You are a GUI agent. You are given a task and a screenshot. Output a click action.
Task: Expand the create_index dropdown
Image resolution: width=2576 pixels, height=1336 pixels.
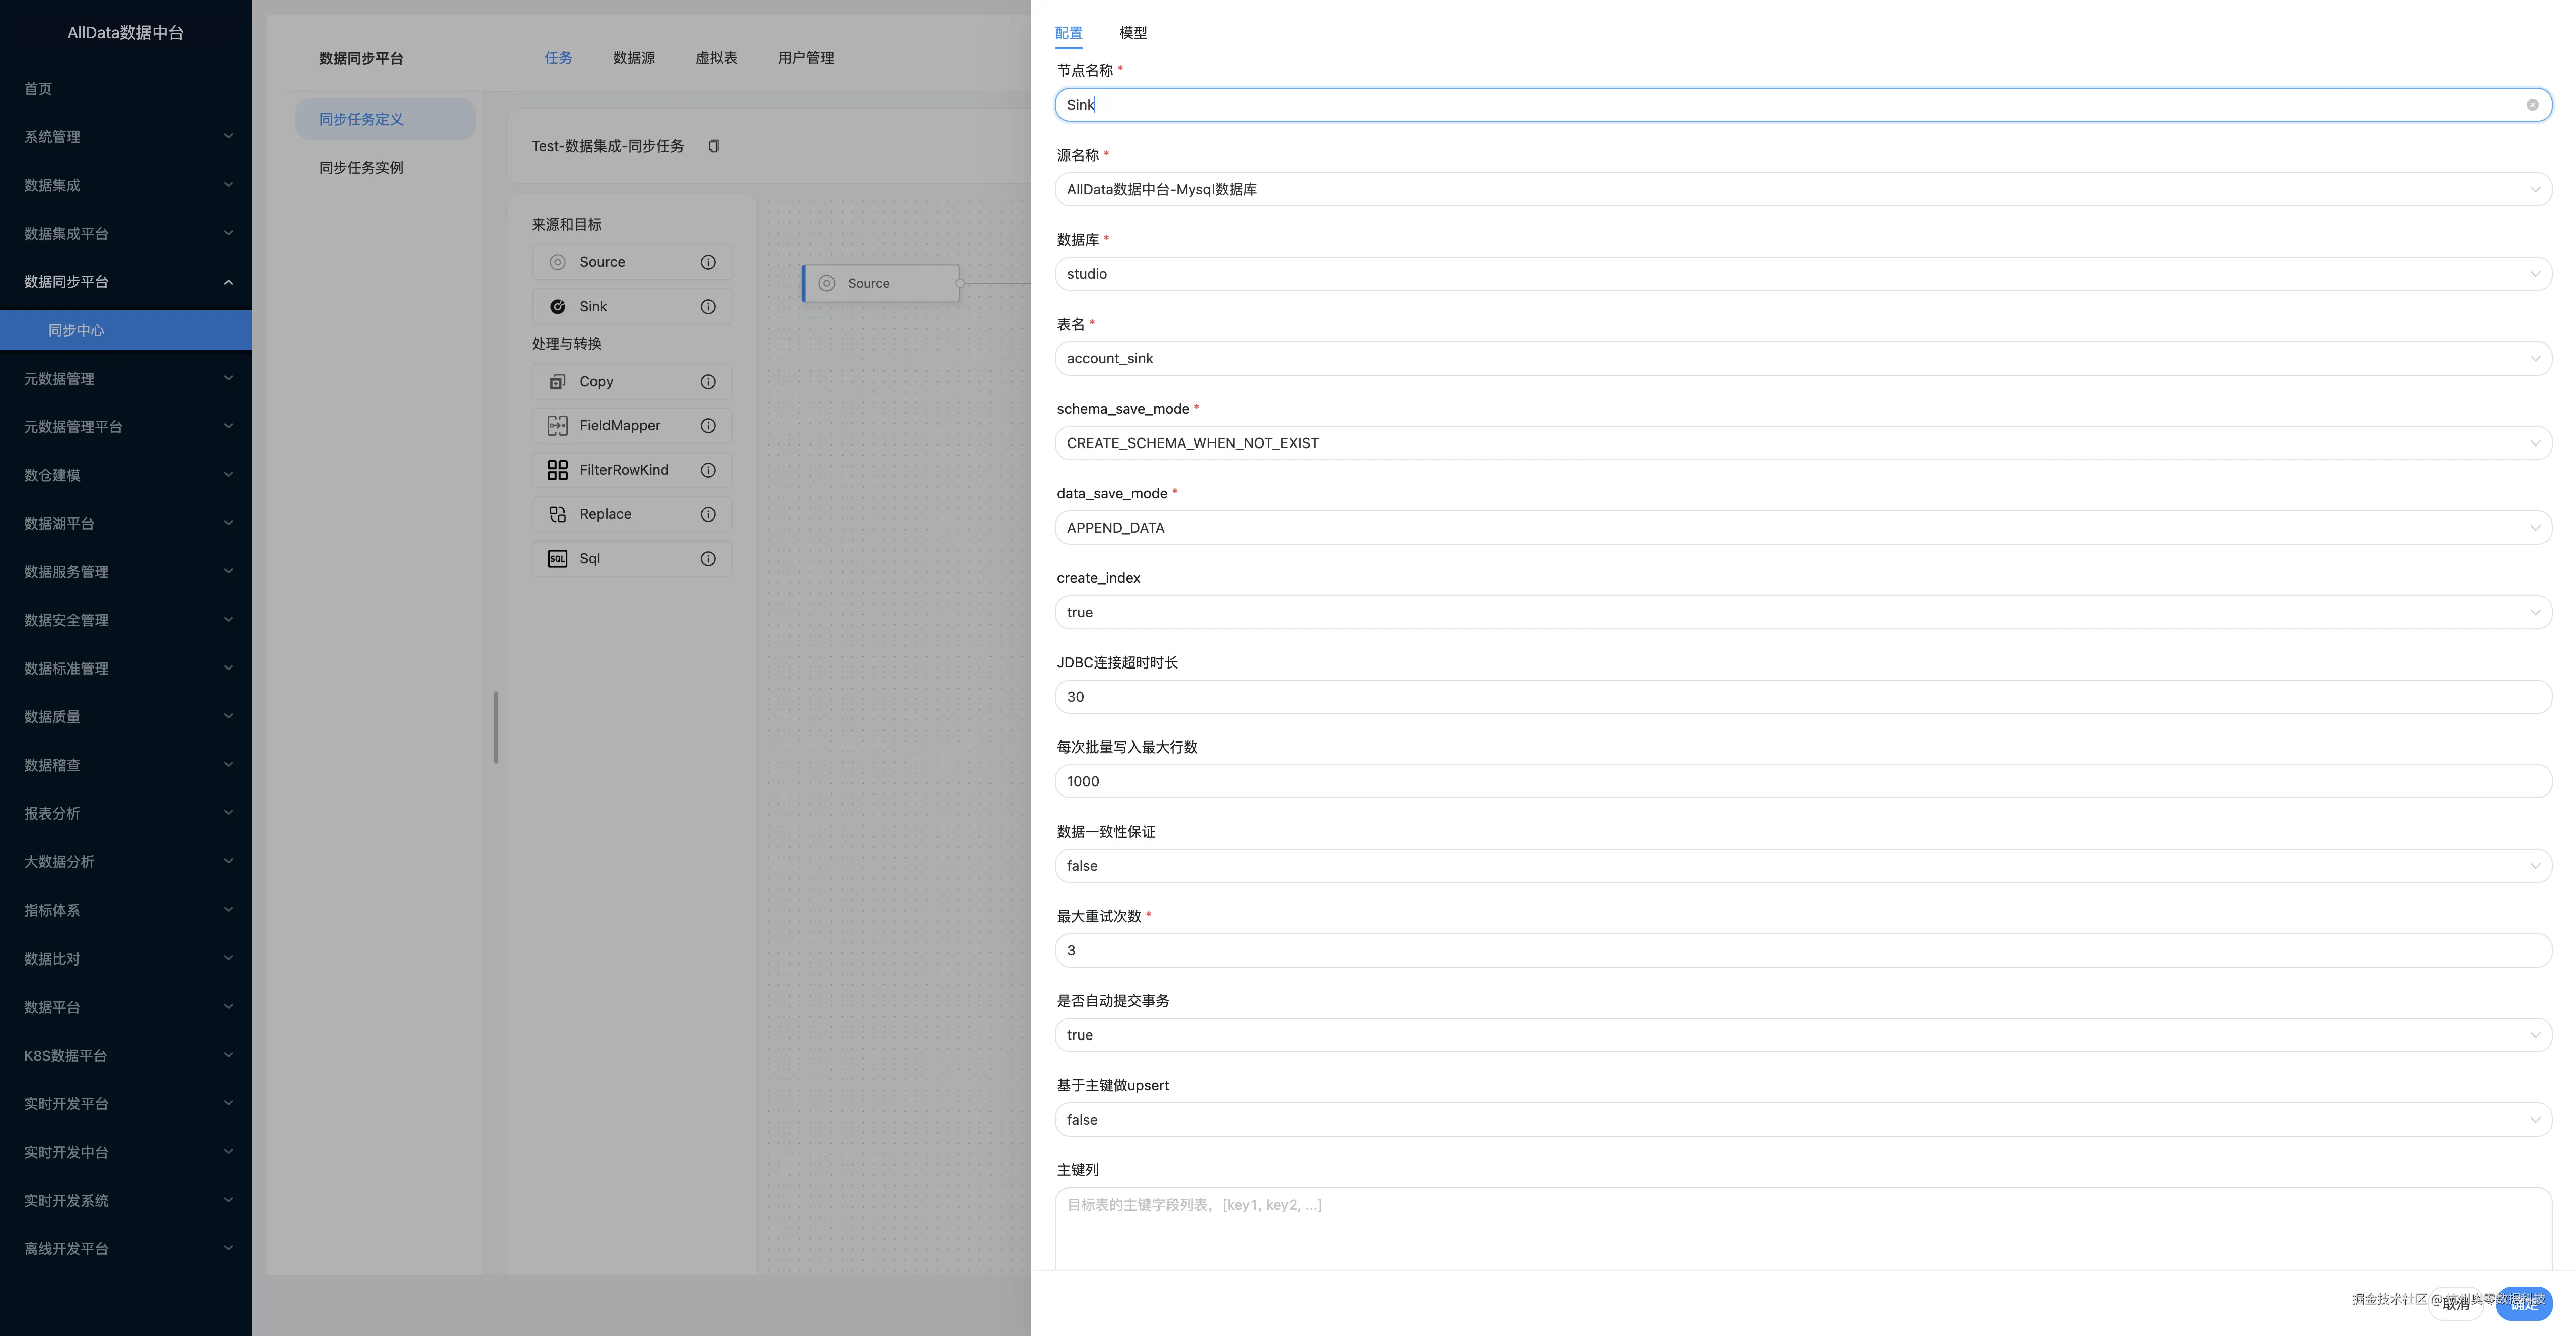[x=1802, y=612]
